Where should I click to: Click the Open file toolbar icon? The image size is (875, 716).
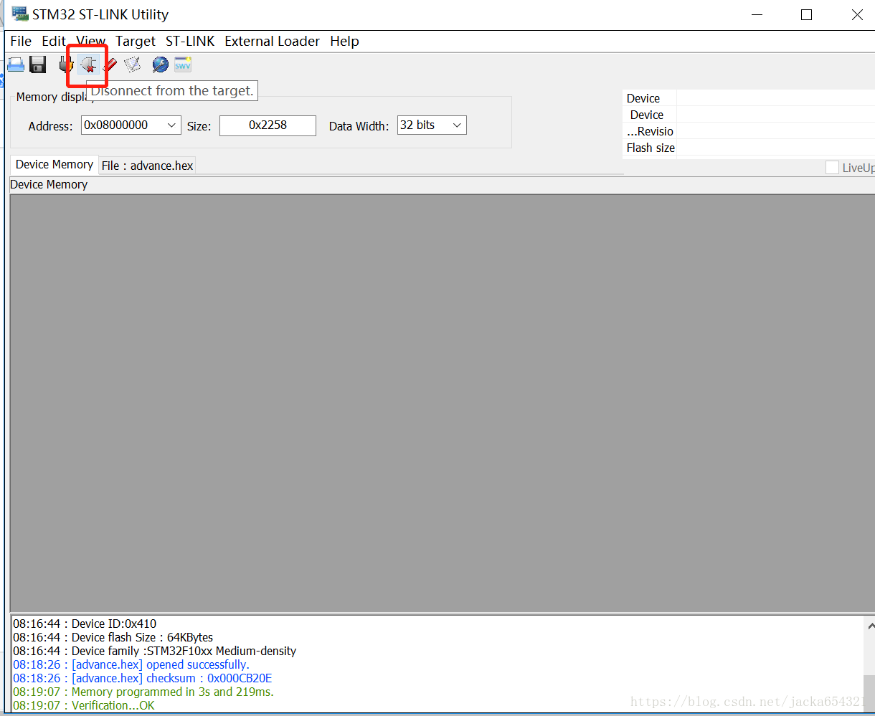[x=16, y=65]
